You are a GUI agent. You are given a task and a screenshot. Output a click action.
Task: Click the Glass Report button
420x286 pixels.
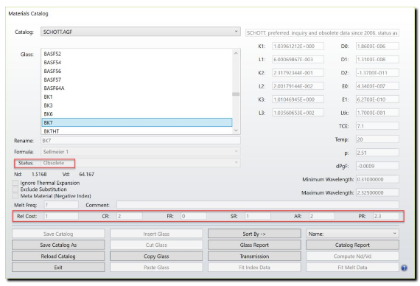[x=254, y=245]
